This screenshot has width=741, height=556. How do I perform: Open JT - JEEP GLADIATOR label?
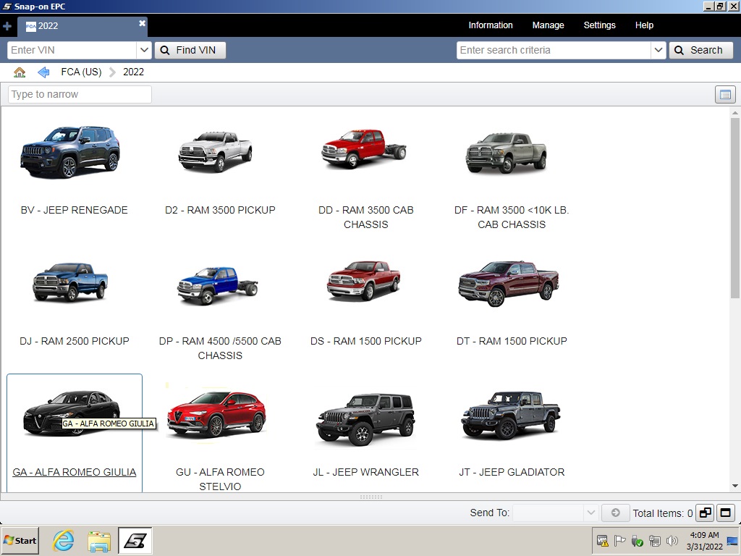click(512, 472)
